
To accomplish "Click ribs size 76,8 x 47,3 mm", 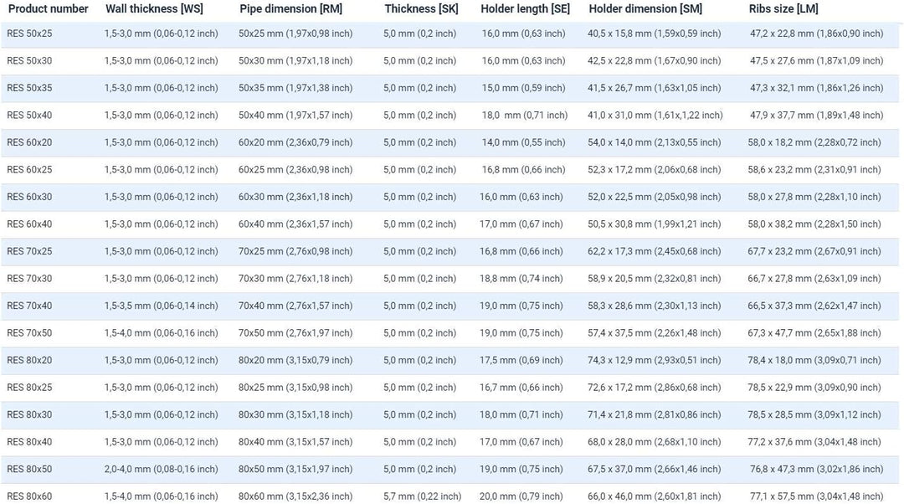I will point(816,469).
